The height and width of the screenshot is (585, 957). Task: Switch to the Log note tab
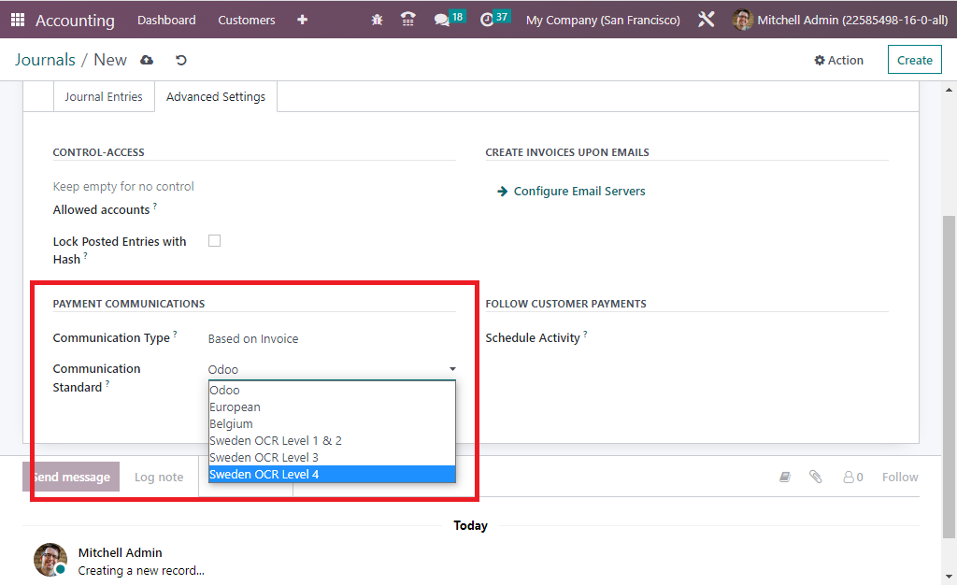click(159, 477)
